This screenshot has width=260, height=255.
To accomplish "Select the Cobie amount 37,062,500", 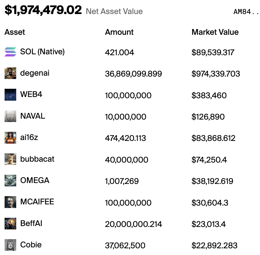I will [x=125, y=246].
